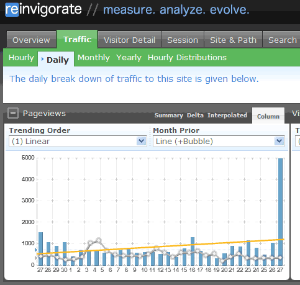Open the Visitor Detail tab
This screenshot has width=300, height=285.
coord(129,40)
